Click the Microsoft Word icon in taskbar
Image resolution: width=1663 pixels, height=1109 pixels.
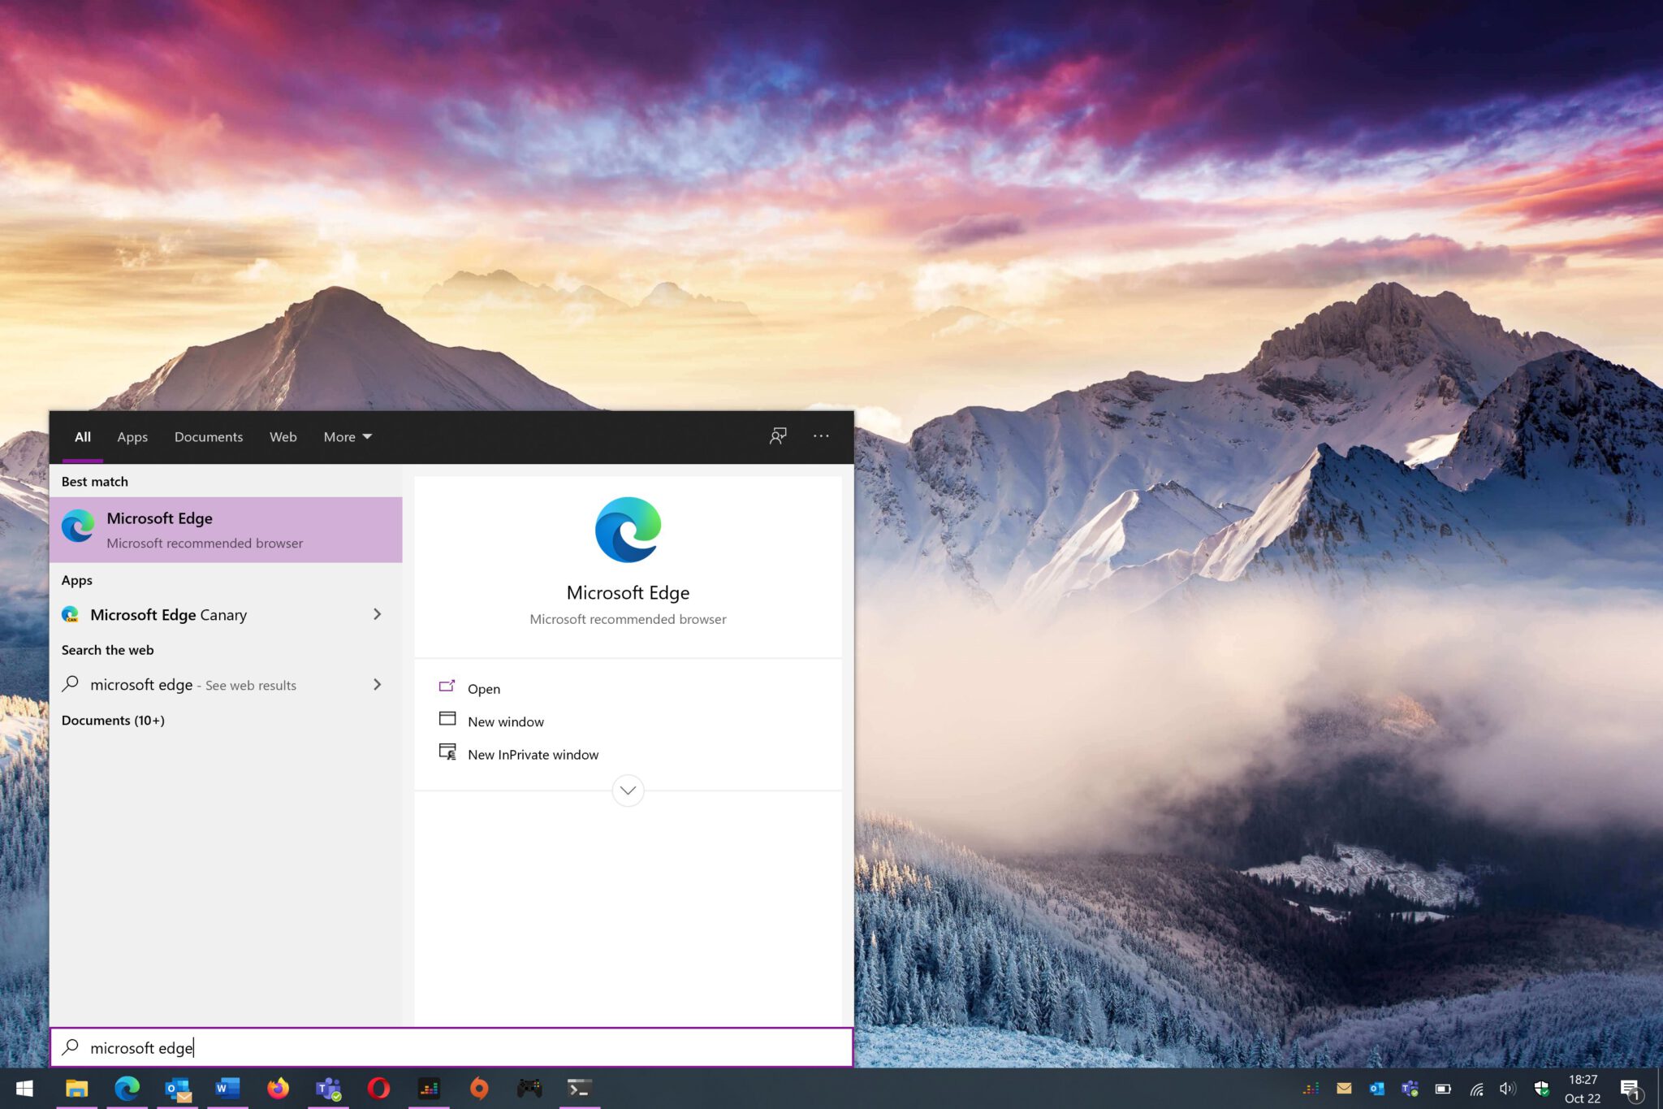click(x=227, y=1088)
